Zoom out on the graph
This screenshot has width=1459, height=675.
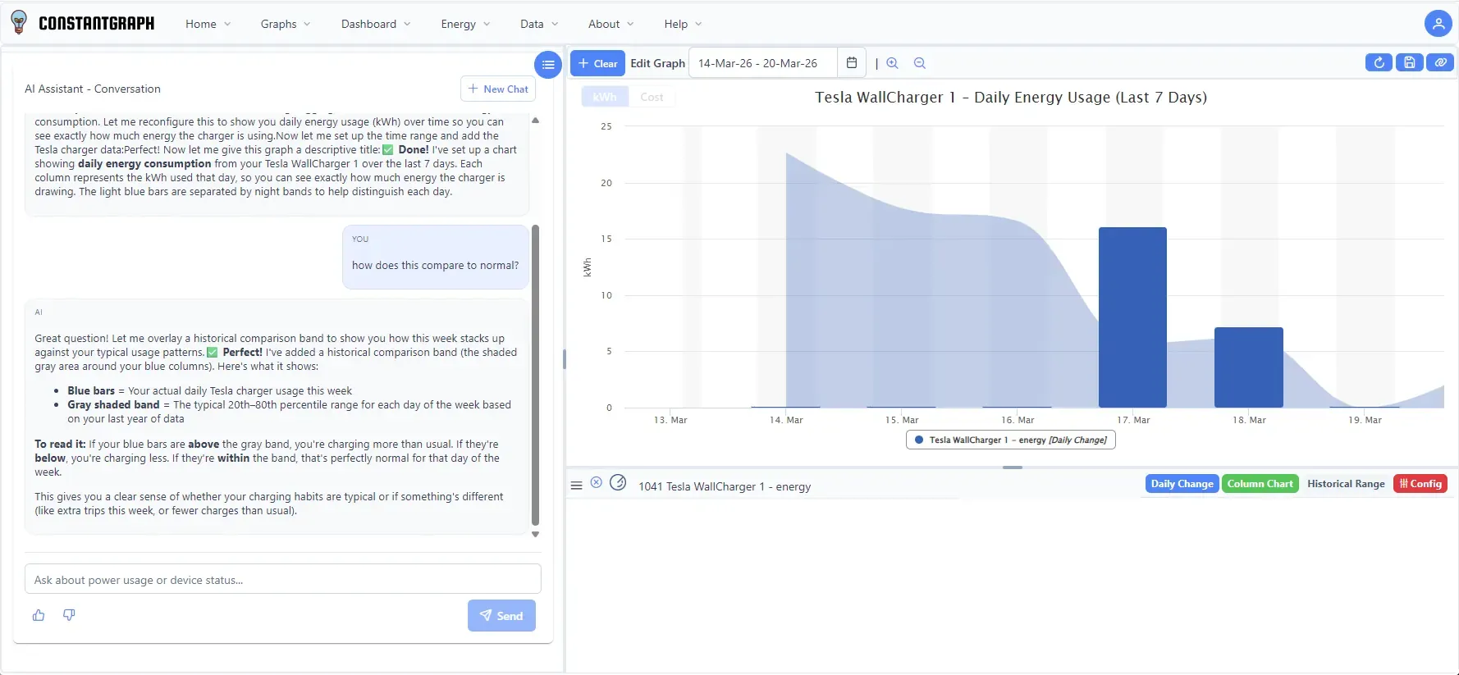click(920, 63)
